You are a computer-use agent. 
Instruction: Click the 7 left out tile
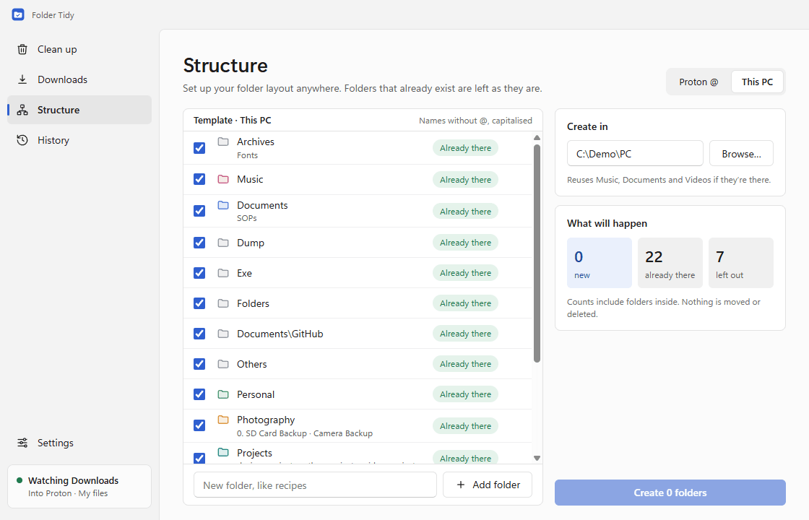click(x=740, y=263)
